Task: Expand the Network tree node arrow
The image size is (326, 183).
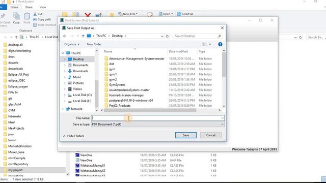Action: coord(63,109)
